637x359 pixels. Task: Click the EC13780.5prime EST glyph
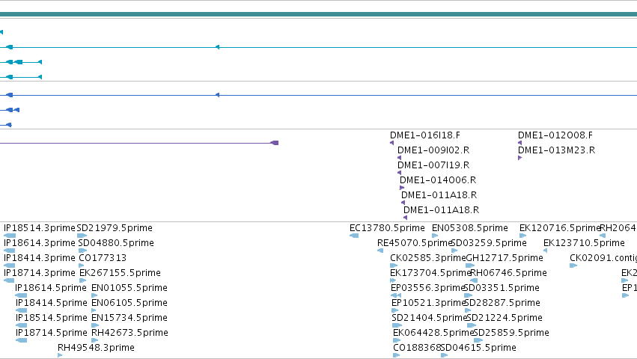click(x=354, y=236)
